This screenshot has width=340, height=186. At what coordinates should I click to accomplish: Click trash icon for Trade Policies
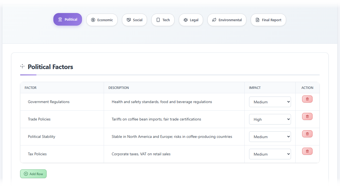[x=307, y=117]
